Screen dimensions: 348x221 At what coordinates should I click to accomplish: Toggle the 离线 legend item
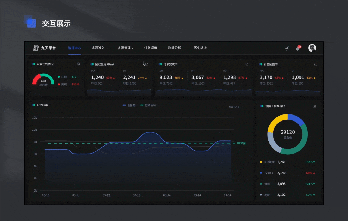[x=62, y=84]
